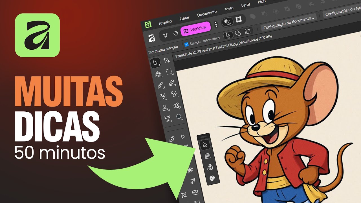Select the point transform tool

[x=193, y=182]
